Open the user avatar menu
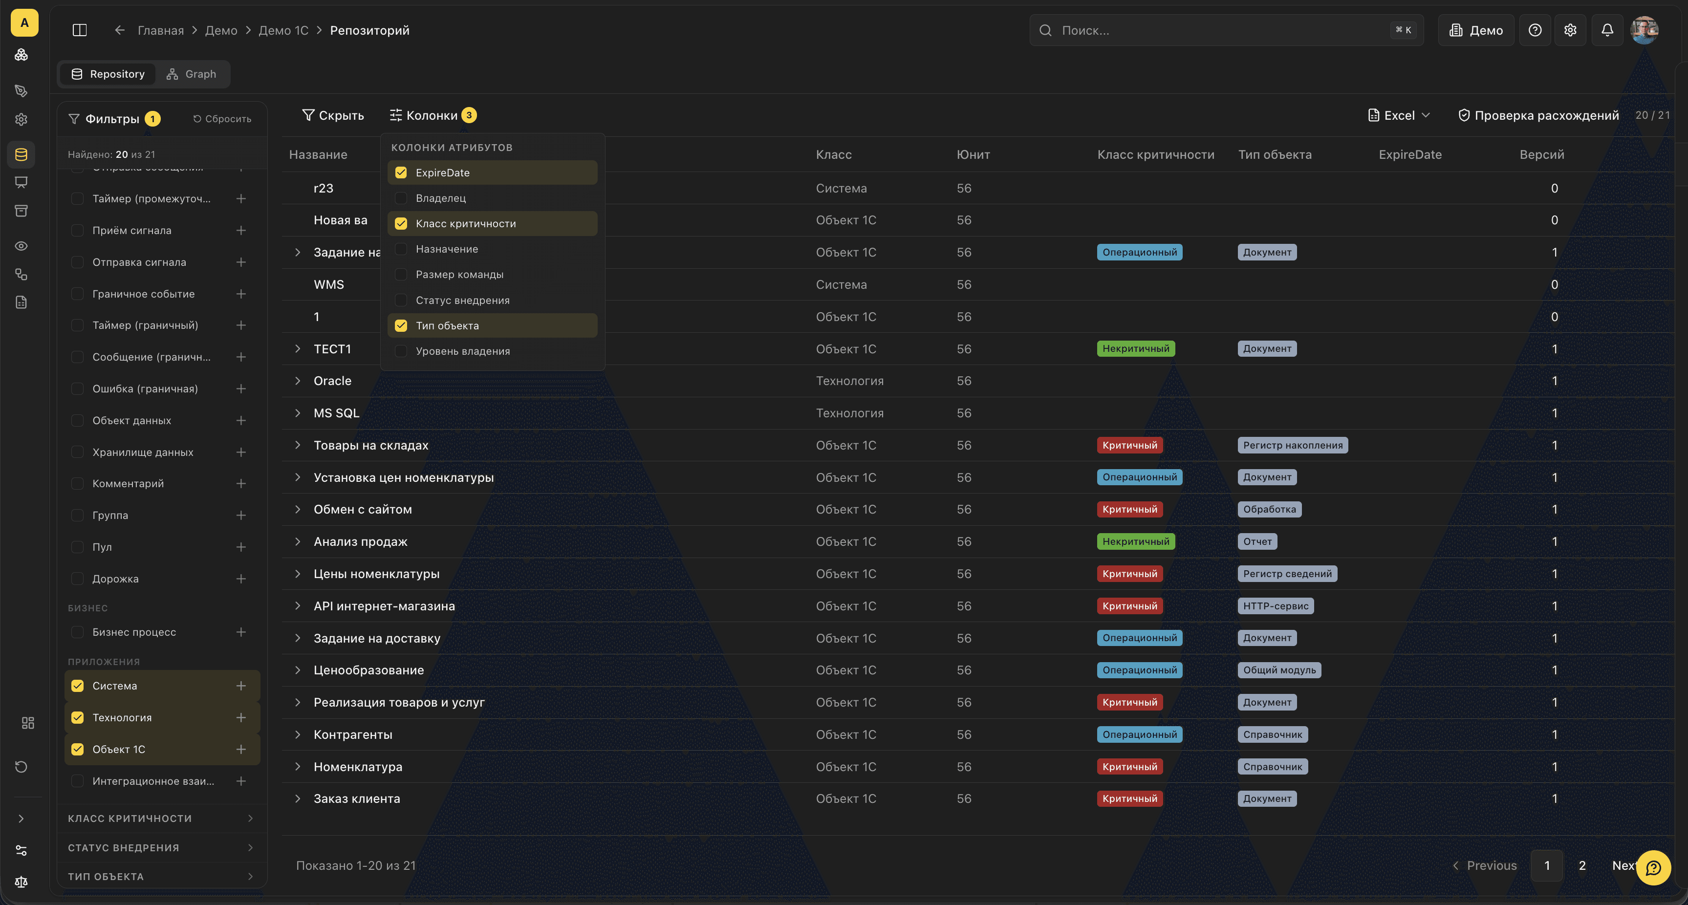1688x905 pixels. pos(1644,30)
